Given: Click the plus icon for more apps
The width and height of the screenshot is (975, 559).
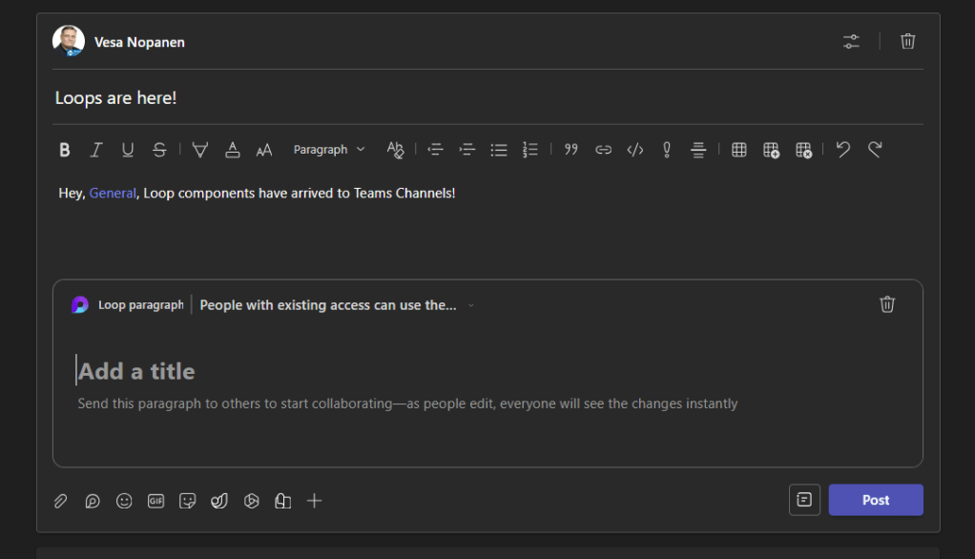Looking at the screenshot, I should point(314,501).
